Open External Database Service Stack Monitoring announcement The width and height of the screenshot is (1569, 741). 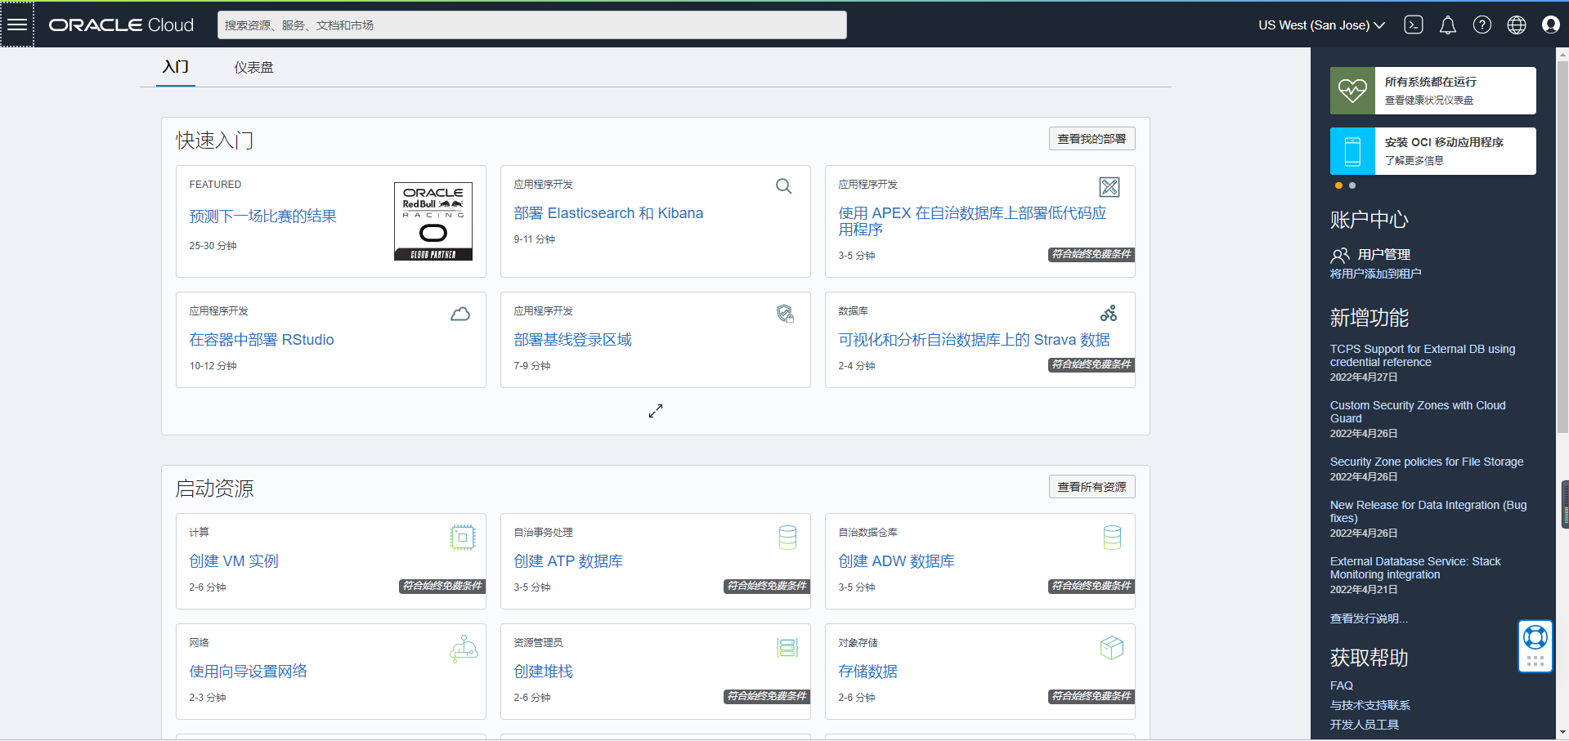[1415, 568]
